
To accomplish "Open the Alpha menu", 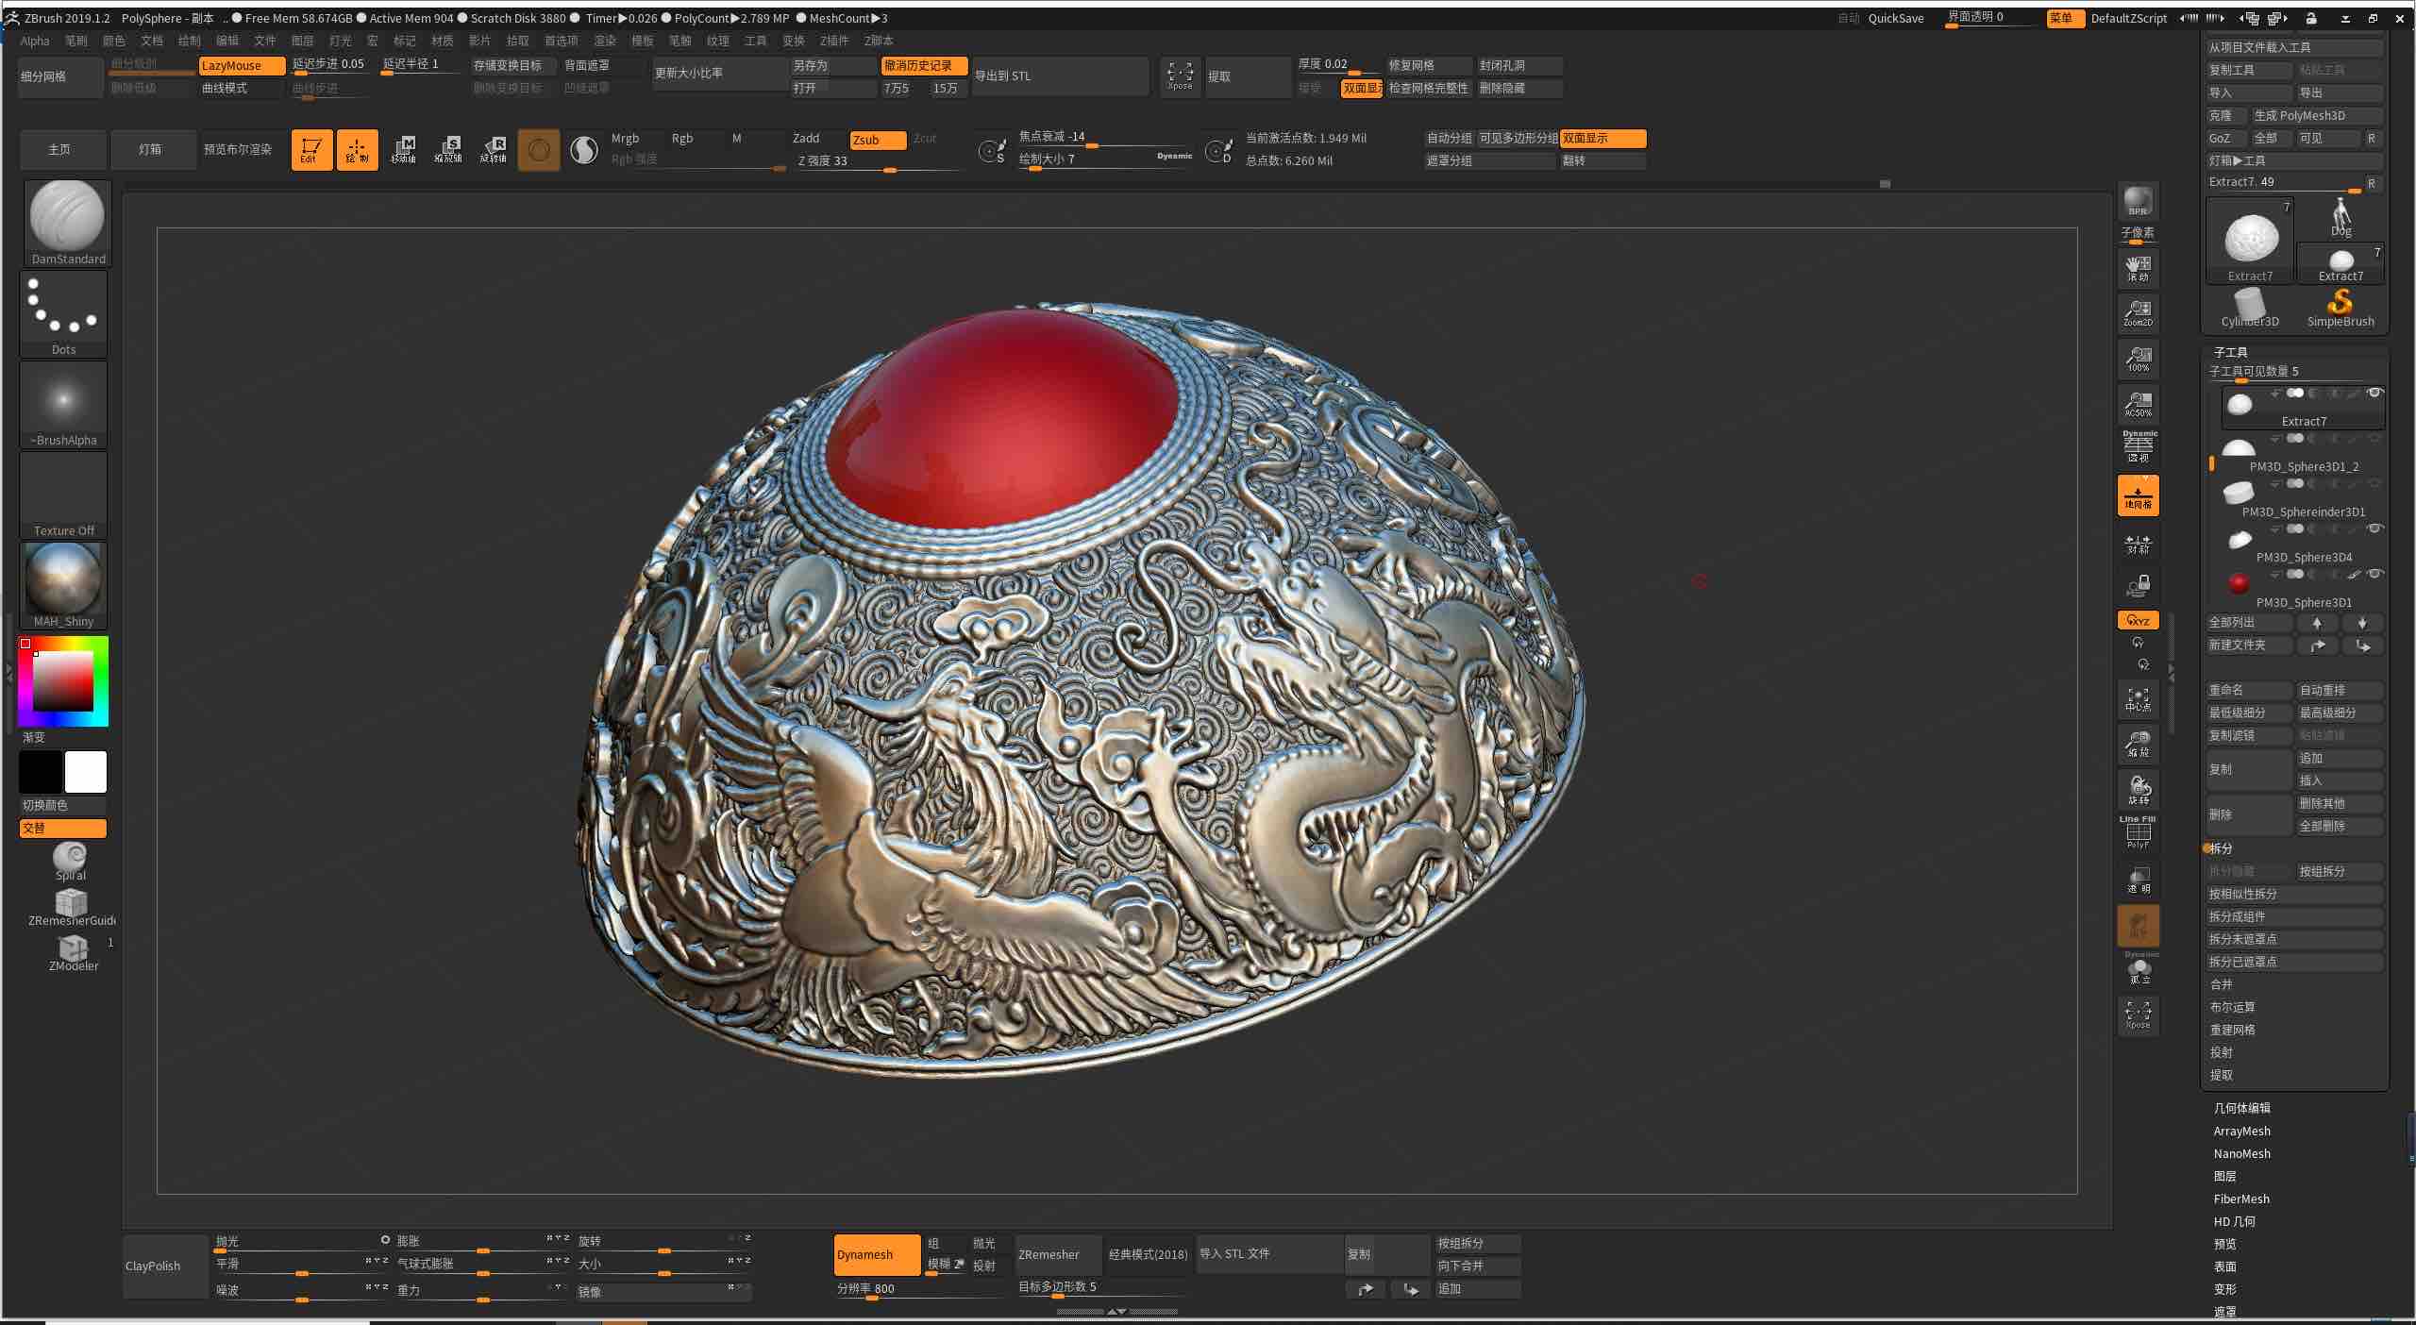I will click(34, 41).
